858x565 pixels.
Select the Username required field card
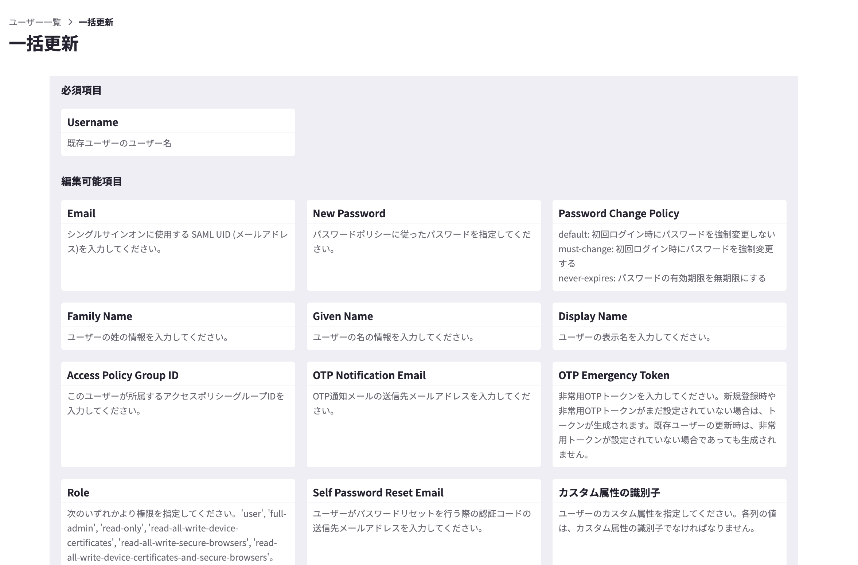coord(178,132)
